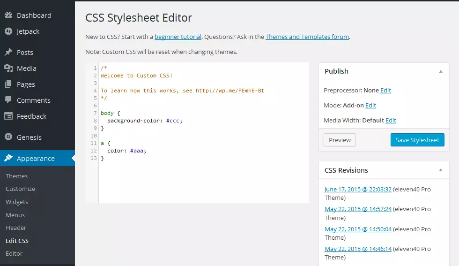Edit the Mode Add-on setting
This screenshot has height=266, width=459.
click(x=370, y=105)
